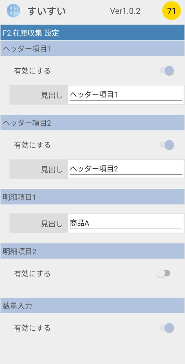Click 有効にする label under 数量入力
Image resolution: width=185 pixels, height=364 pixels.
tap(32, 328)
